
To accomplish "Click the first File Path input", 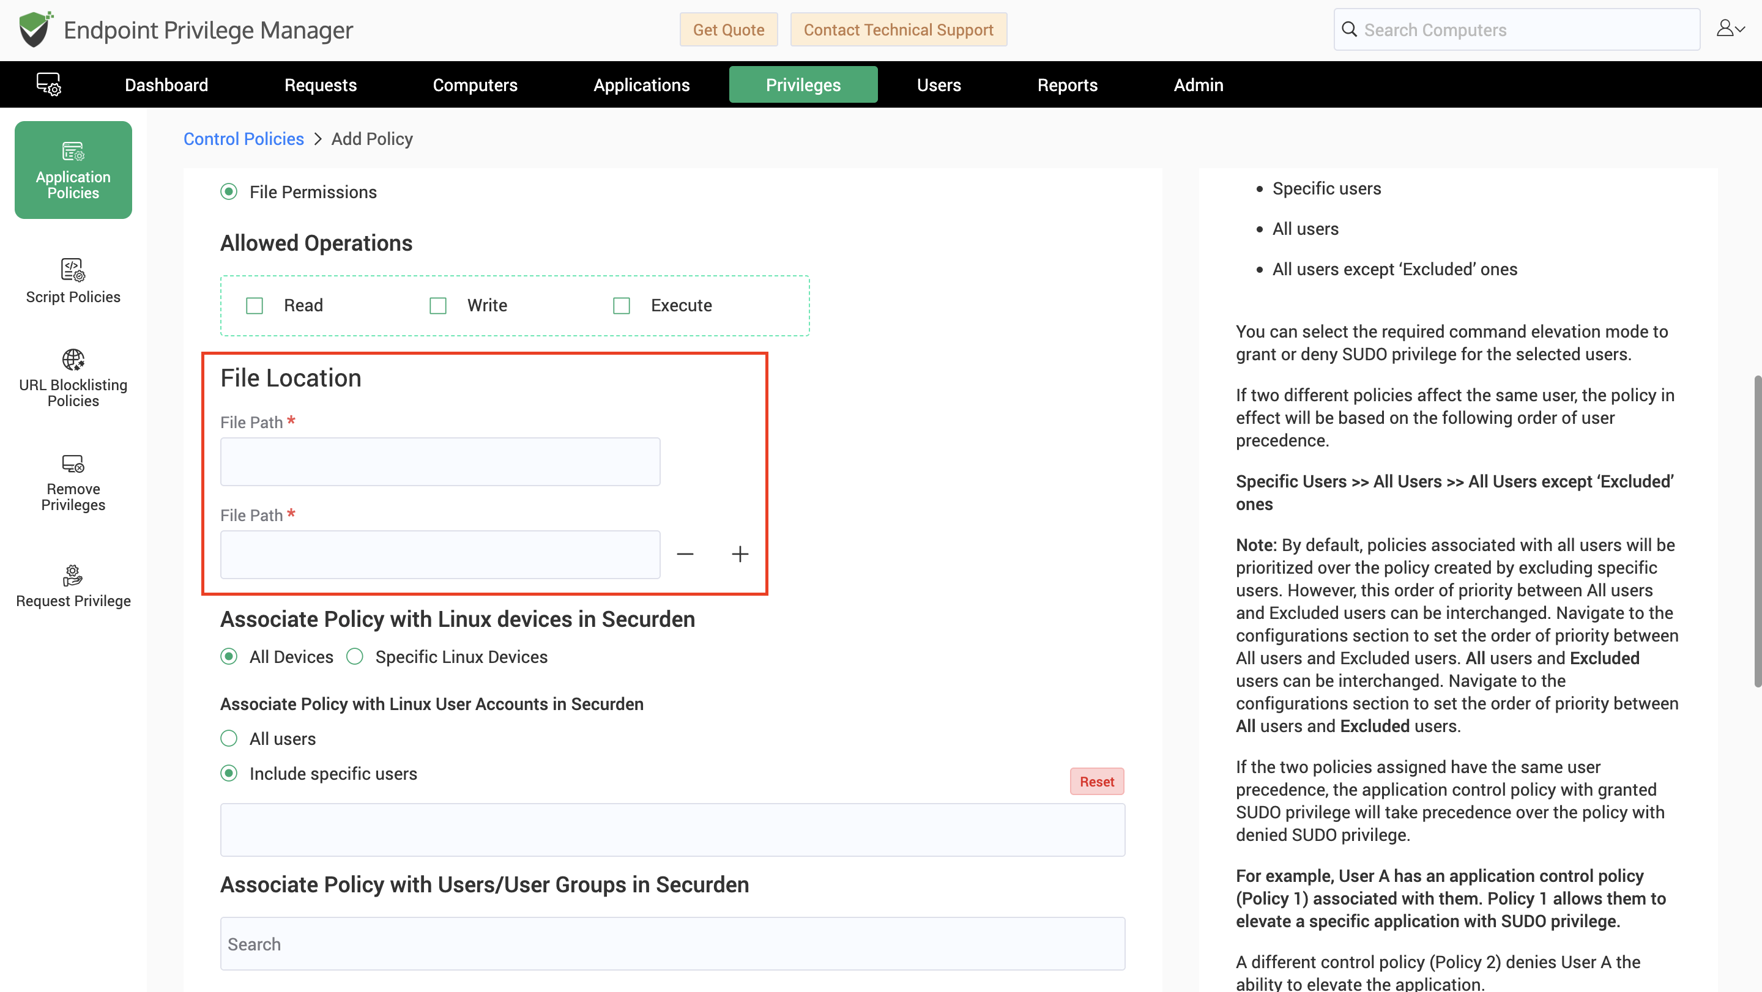I will 440,462.
